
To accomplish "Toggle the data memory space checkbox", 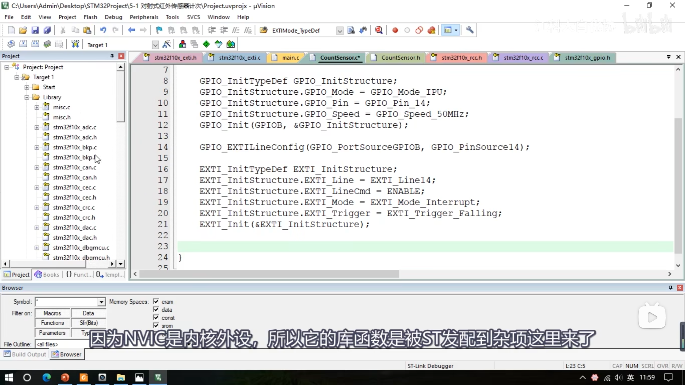I will point(156,310).
